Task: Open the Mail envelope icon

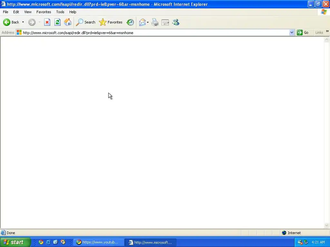Action: pyautogui.click(x=142, y=22)
